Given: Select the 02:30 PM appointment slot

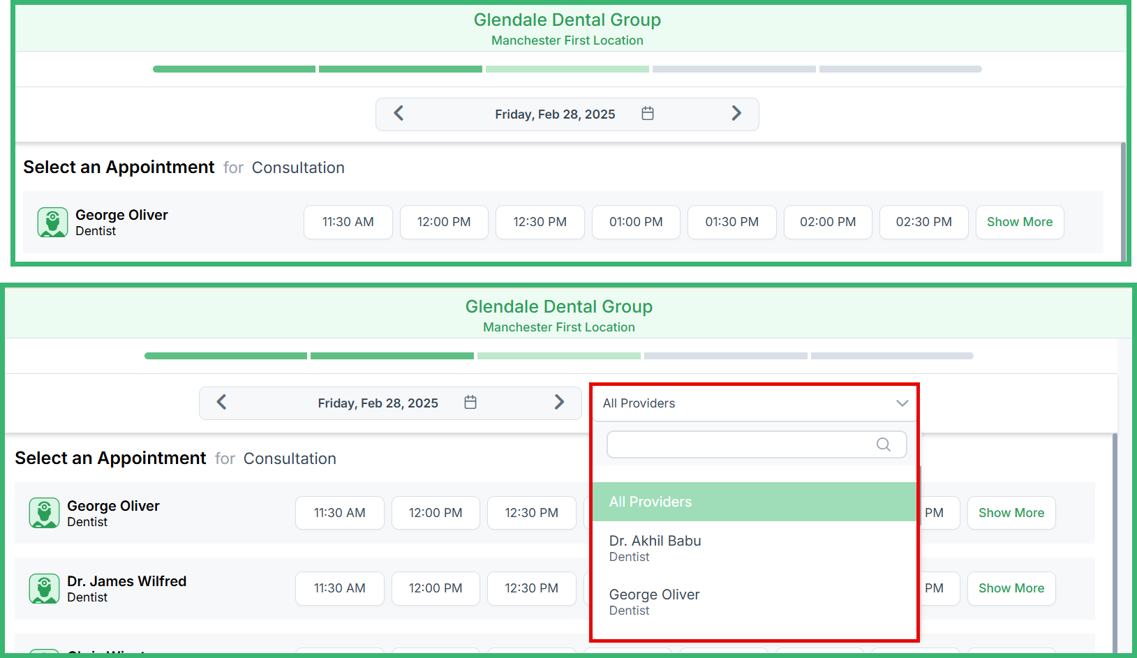Looking at the screenshot, I should tap(923, 222).
